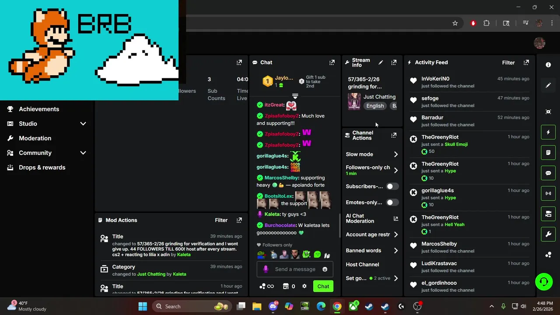Click Barradur in the Activity Feed
560x315 pixels.
[x=432, y=118]
